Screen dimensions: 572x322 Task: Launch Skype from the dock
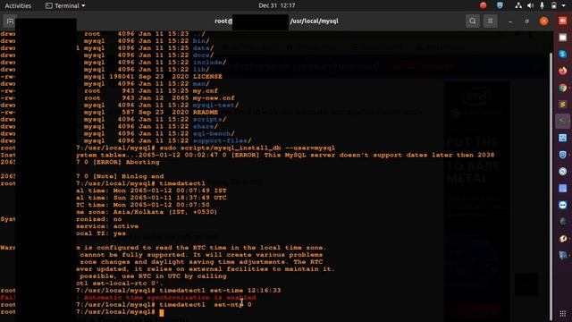tap(562, 54)
